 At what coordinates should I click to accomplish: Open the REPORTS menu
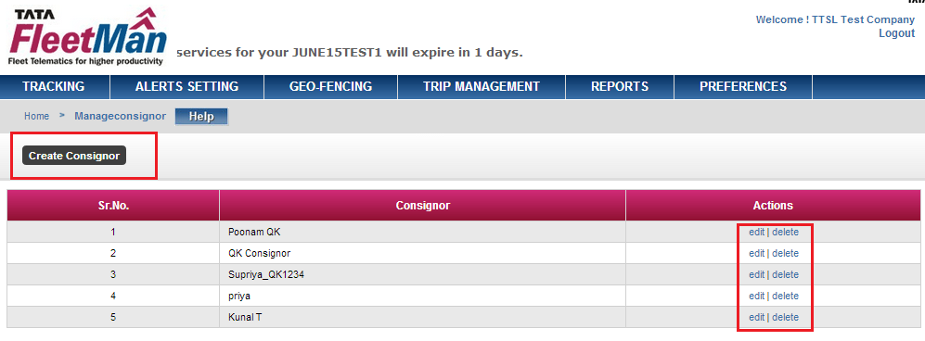pos(620,86)
